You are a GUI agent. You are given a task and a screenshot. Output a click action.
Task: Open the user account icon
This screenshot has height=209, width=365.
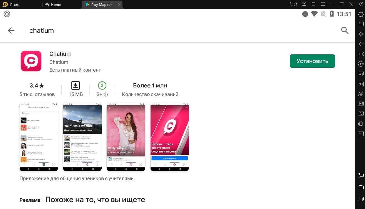(x=304, y=4)
